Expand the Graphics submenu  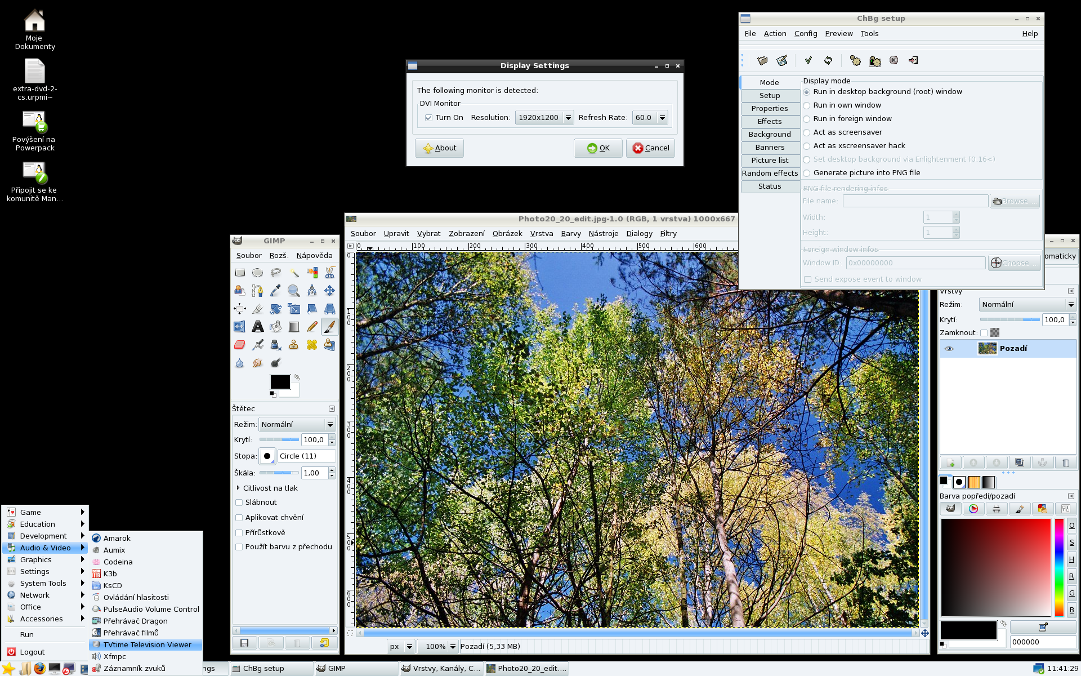coord(46,560)
